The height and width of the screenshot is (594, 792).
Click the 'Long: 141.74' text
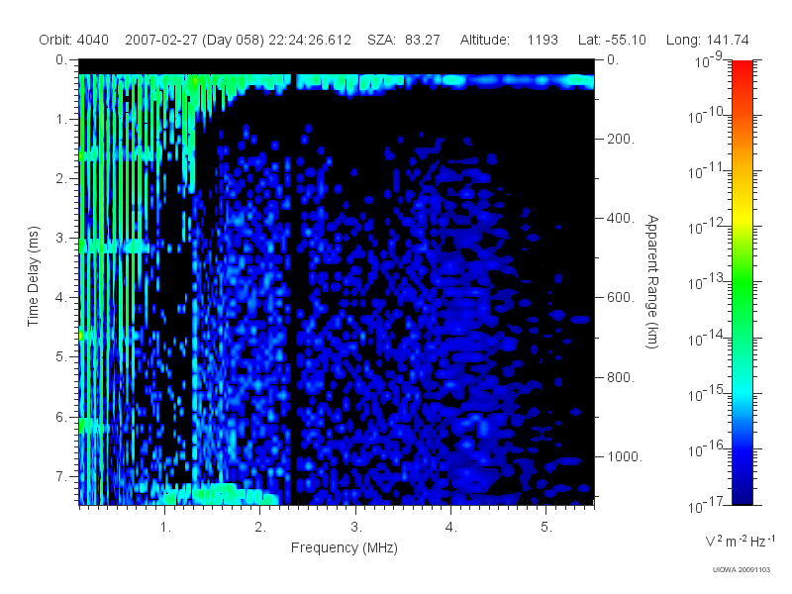(x=707, y=40)
